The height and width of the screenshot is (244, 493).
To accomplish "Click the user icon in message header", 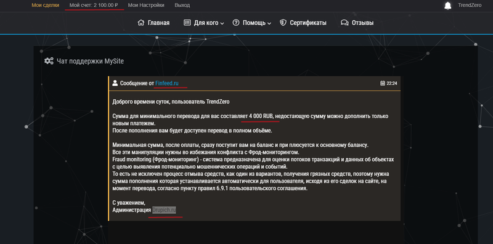I will pos(115,83).
